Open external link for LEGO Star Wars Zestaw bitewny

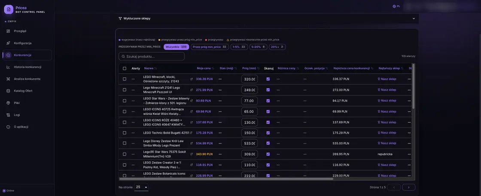click(x=192, y=101)
